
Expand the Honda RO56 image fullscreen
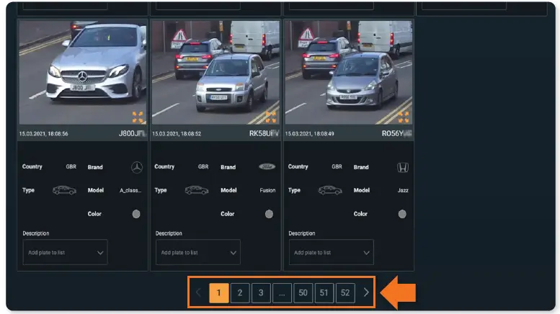(404, 117)
